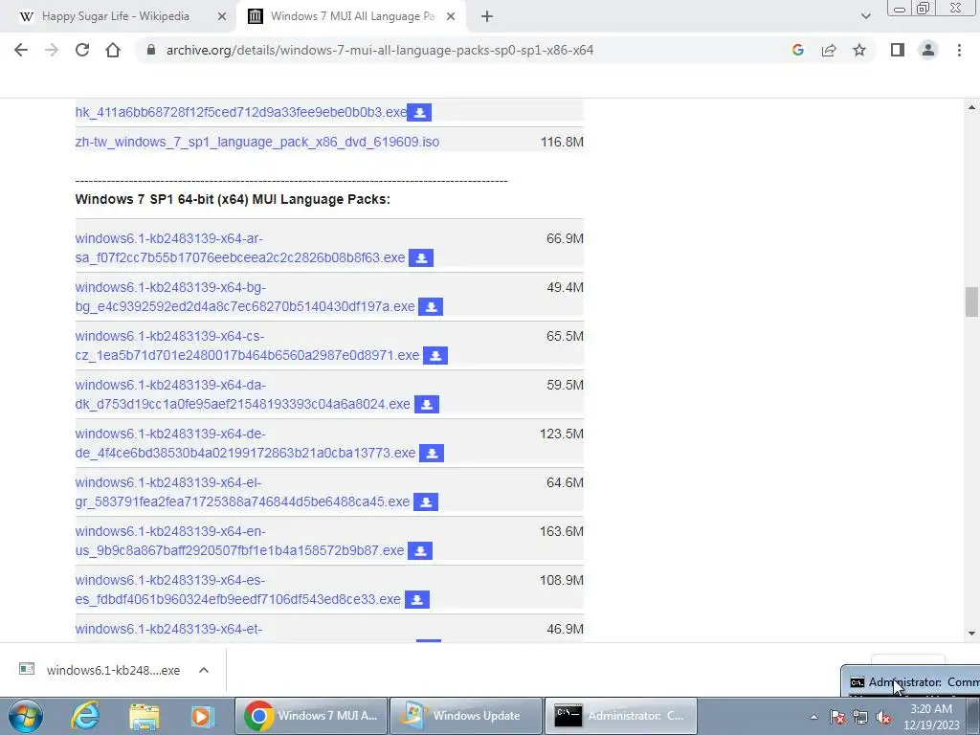Click the page scrollbar thumb

(x=971, y=301)
